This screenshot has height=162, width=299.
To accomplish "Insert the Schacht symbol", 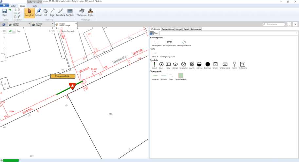I will pos(215,64).
